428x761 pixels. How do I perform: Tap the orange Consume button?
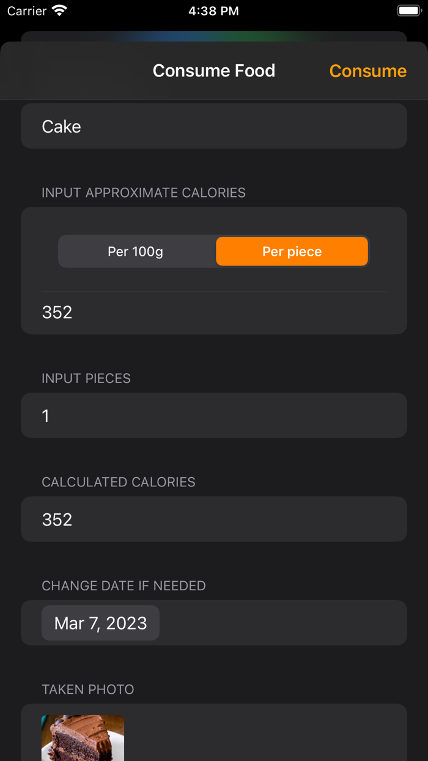(367, 71)
